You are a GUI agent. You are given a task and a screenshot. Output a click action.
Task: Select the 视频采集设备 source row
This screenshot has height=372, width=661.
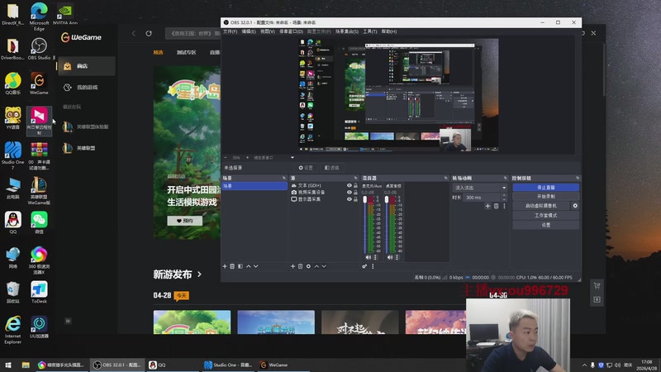click(x=324, y=192)
